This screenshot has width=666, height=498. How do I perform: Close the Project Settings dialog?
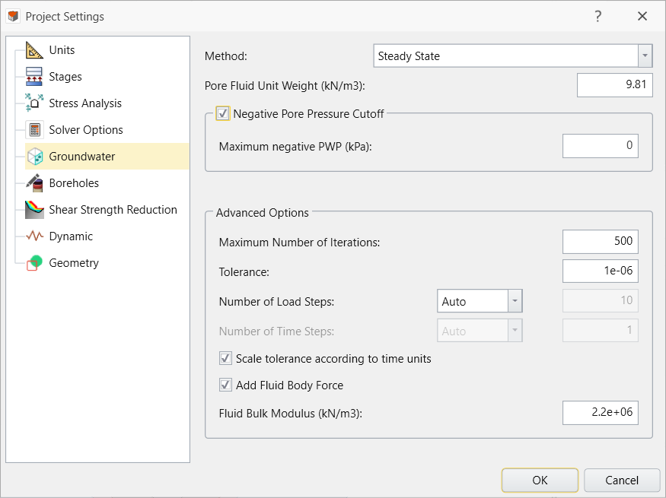642,17
